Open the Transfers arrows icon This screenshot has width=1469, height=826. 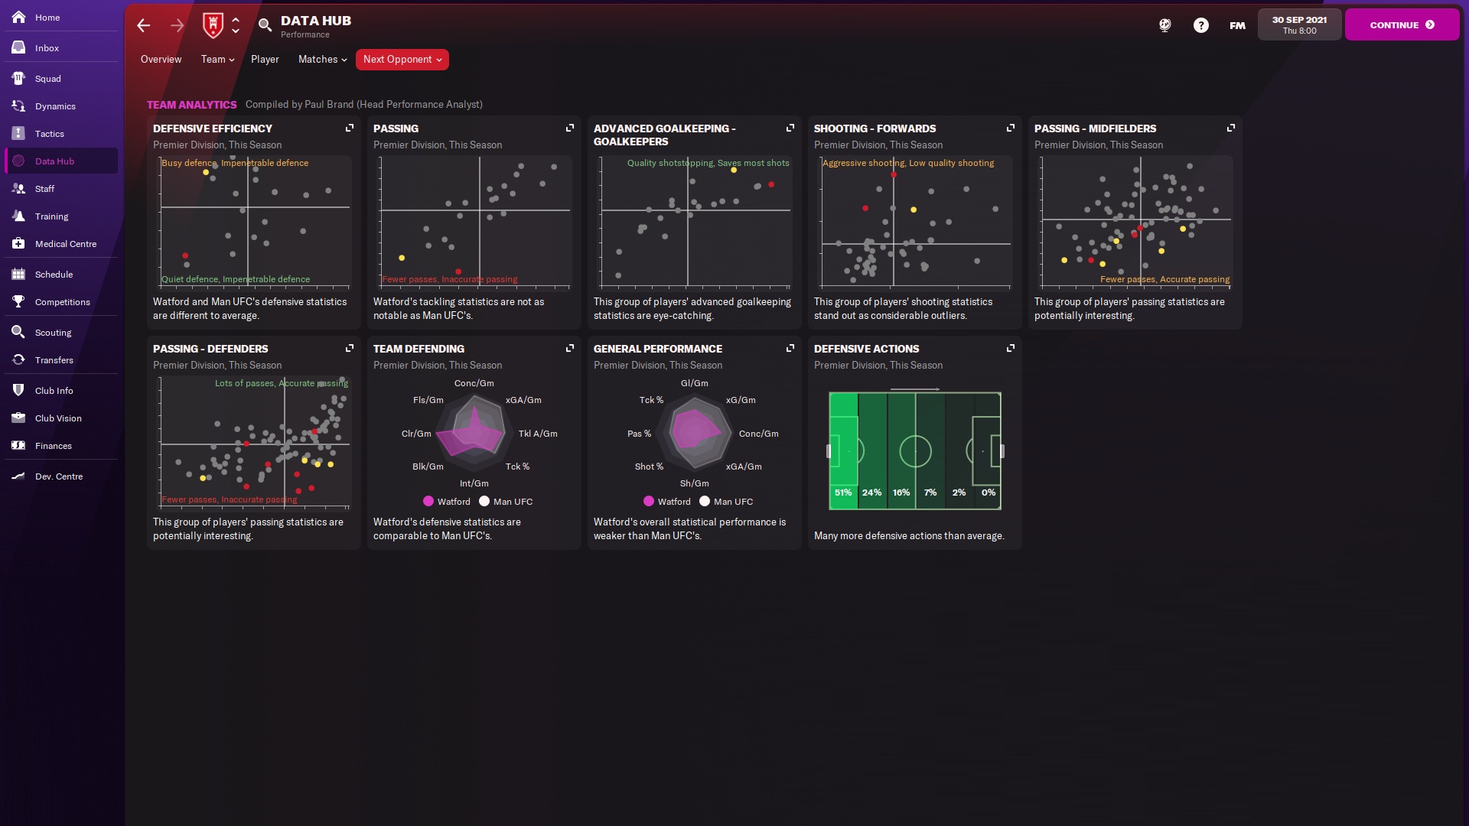pos(18,359)
